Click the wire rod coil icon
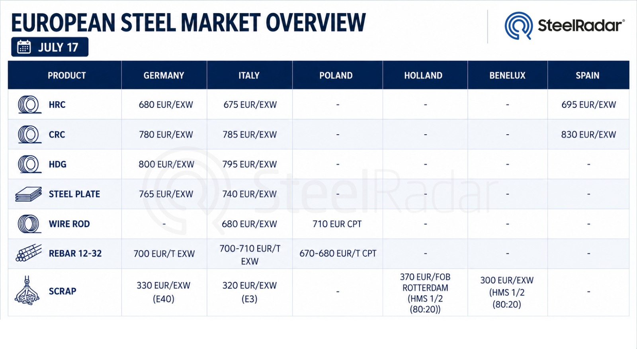Image resolution: width=637 pixels, height=349 pixels. pyautogui.click(x=29, y=224)
